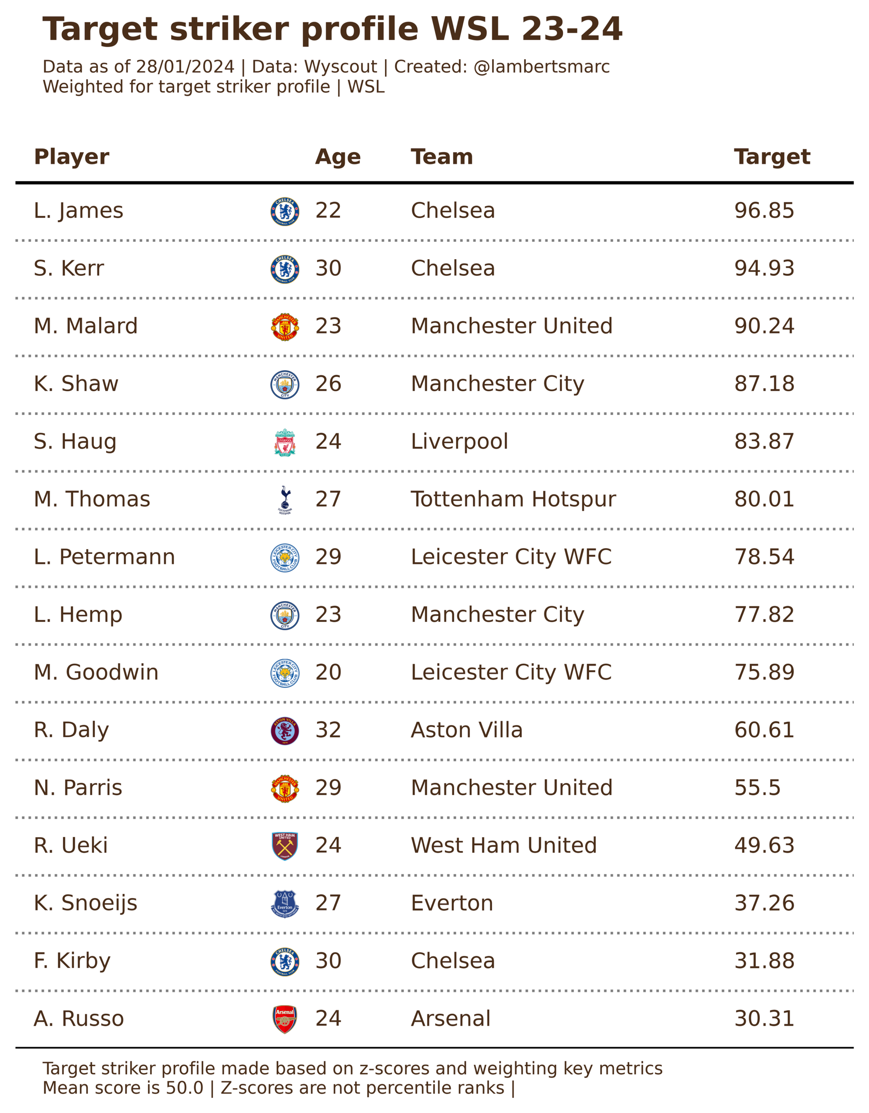Click the Chelsea crest beside F. Kirby
Screen dimensions: 869x1113
[285, 961]
